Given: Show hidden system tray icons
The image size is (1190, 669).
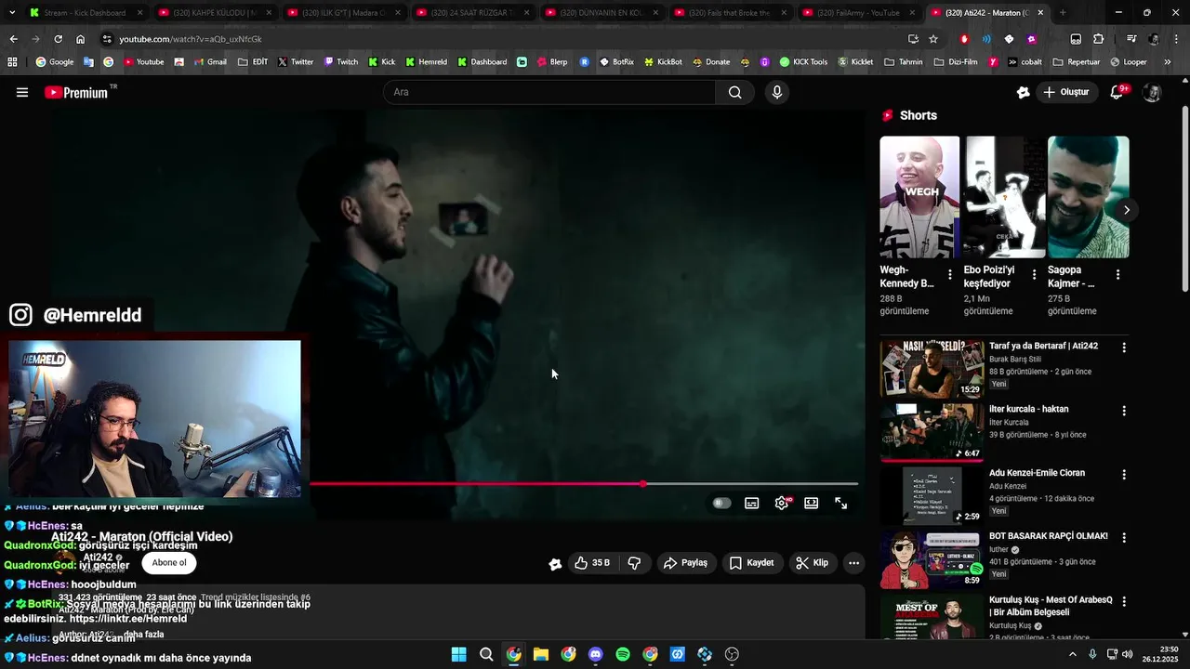Looking at the screenshot, I should click(1072, 654).
